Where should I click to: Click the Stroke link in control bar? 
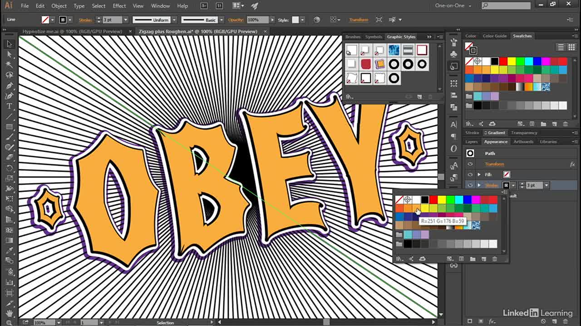pyautogui.click(x=85, y=20)
